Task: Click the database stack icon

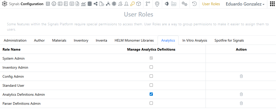Action: point(90,4)
